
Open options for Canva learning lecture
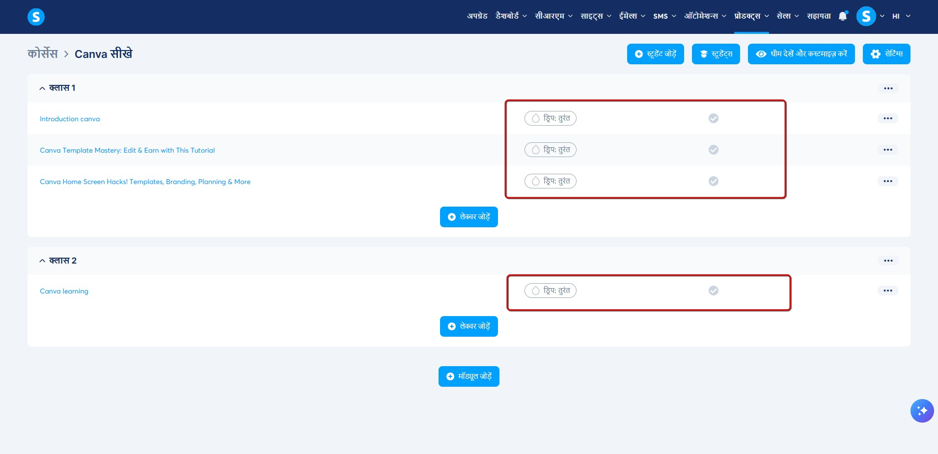click(887, 291)
